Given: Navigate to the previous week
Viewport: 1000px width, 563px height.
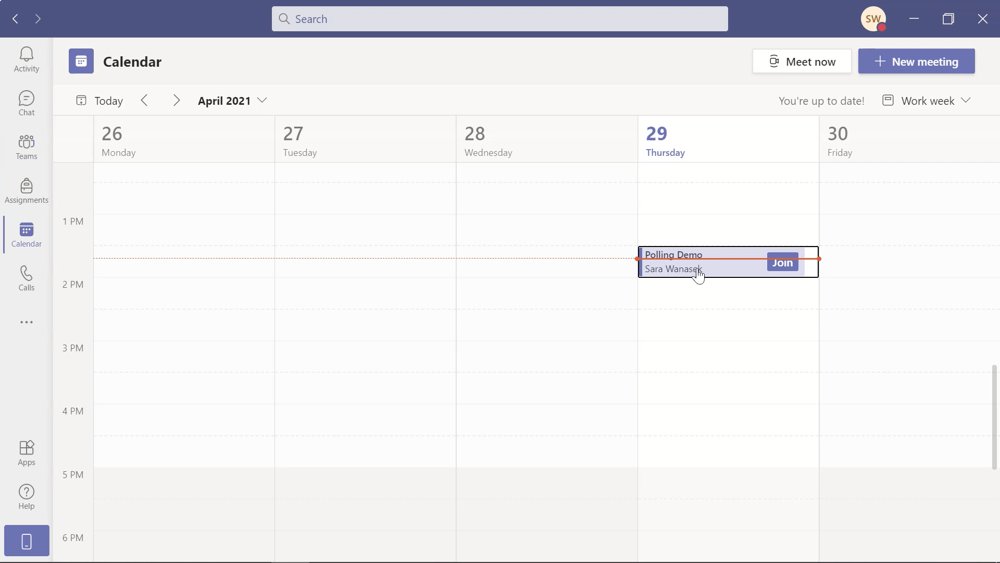Looking at the screenshot, I should click(144, 101).
